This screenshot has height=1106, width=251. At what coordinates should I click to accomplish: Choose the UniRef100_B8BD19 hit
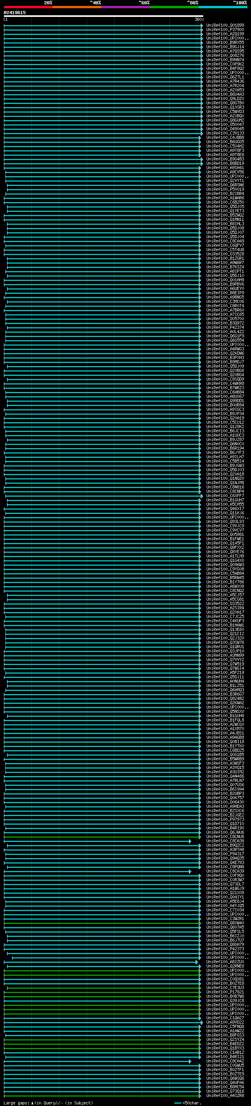(x=225, y=164)
